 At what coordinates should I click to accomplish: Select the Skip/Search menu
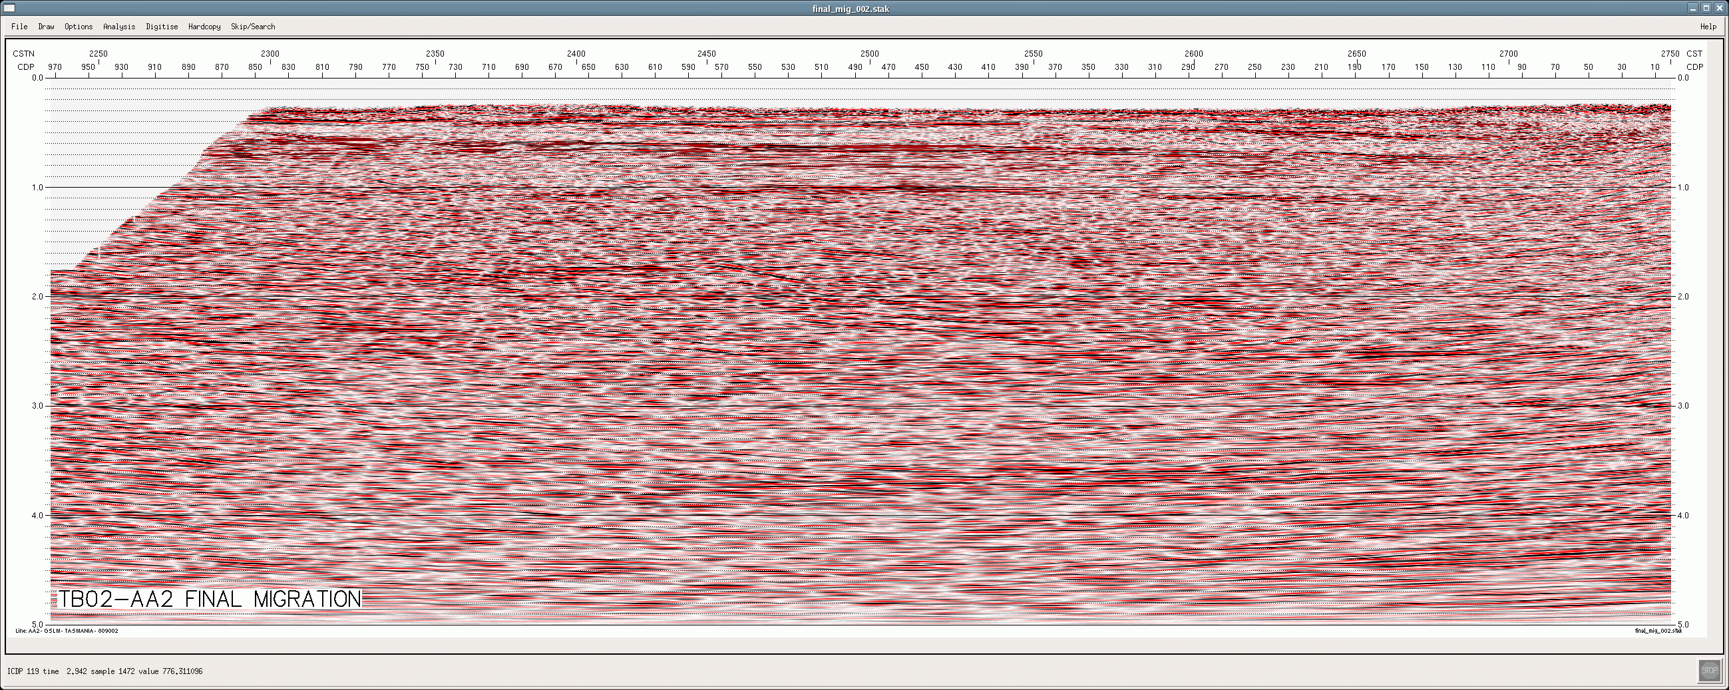coord(253,27)
